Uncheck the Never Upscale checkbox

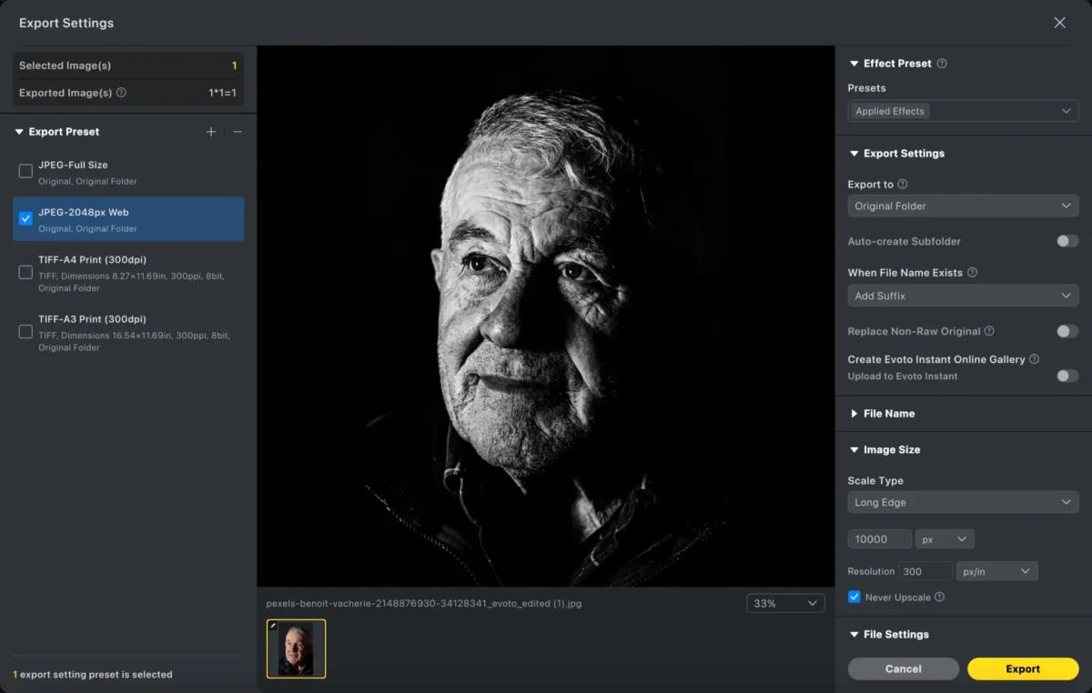click(854, 598)
